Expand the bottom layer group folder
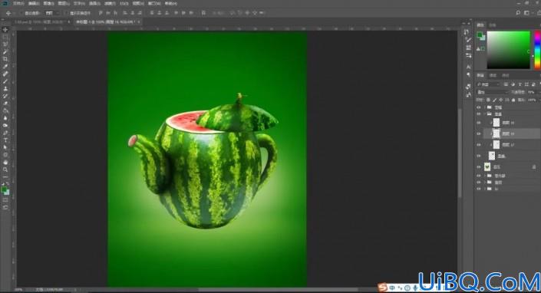The height and width of the screenshot is (293, 541). (x=485, y=189)
